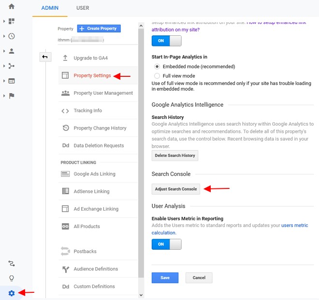
Task: Expand the Acquisition section arrow
Action: coord(4,66)
